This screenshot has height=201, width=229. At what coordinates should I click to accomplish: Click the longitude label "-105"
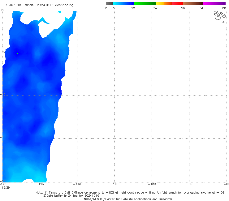coord(114,184)
